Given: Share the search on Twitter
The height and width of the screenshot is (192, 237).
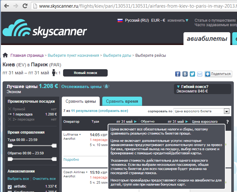Looking at the screenshot, I should click(x=192, y=74).
